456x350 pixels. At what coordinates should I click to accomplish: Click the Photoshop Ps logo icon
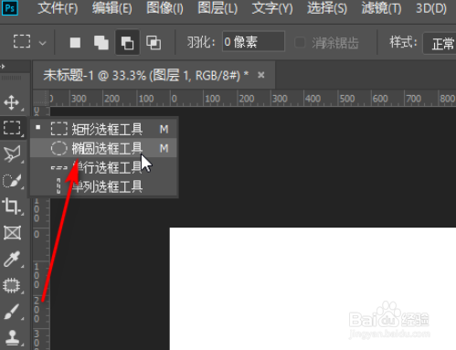(10, 8)
